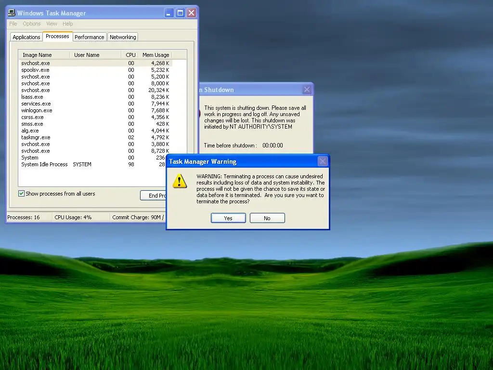The image size is (493, 370).
Task: Sort processes by CPU column header
Action: click(x=130, y=55)
